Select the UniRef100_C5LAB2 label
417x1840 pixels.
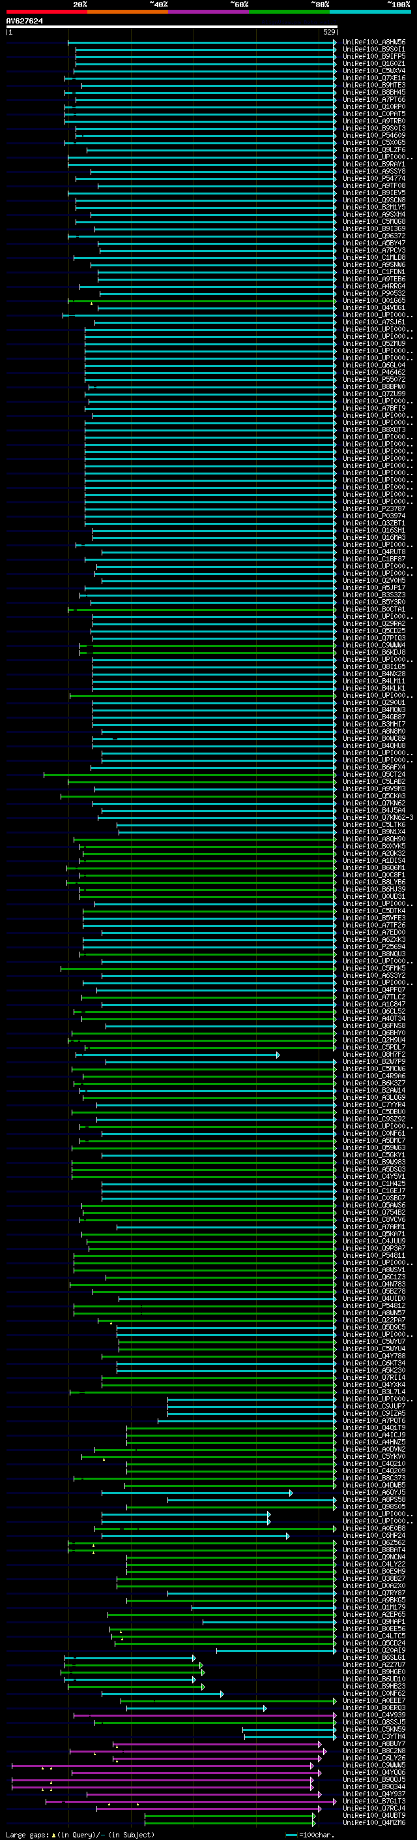374,781
